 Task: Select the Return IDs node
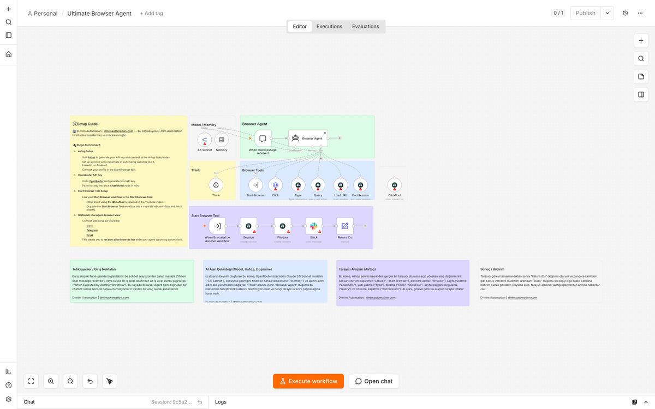[345, 226]
